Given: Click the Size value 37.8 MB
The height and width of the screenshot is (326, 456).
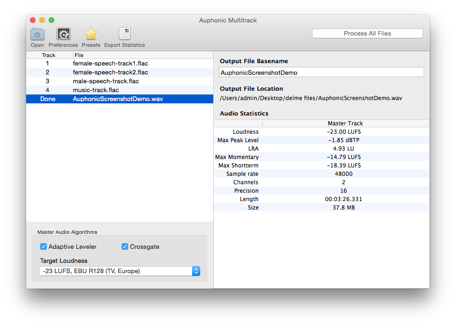Looking at the screenshot, I should (343, 208).
